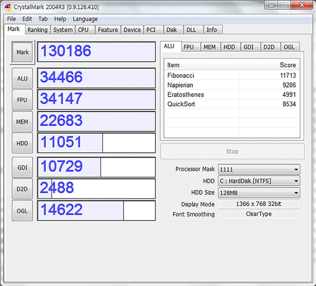The width and height of the screenshot is (316, 286).
Task: Click the total Mark score 130186
Action: tap(96, 52)
